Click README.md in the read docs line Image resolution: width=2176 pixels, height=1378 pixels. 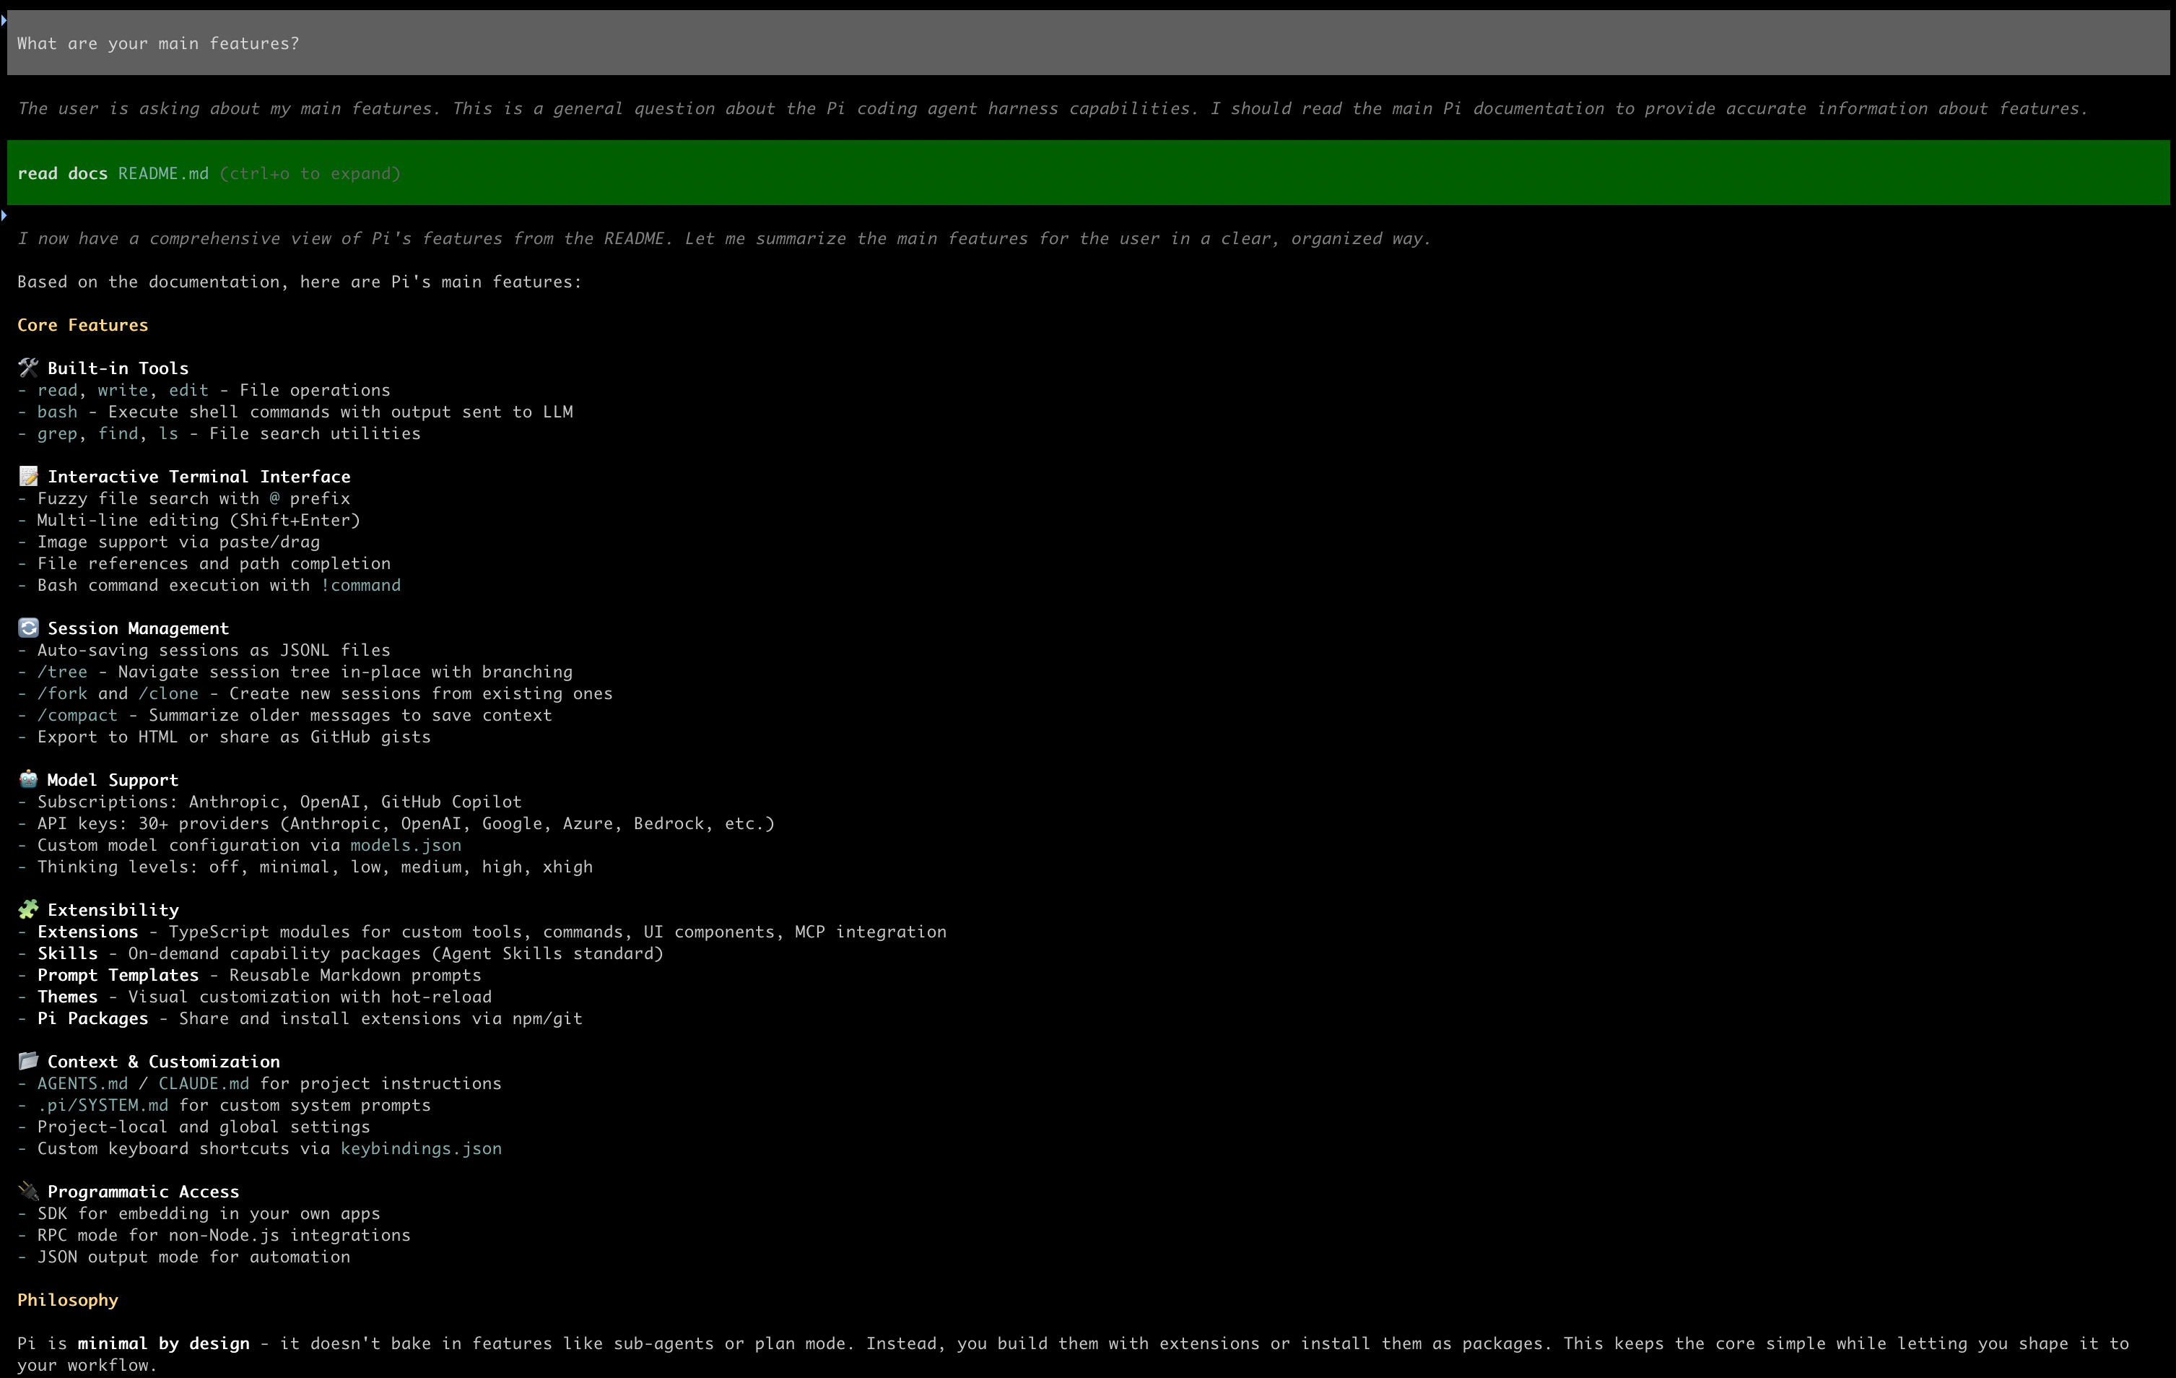tap(164, 173)
